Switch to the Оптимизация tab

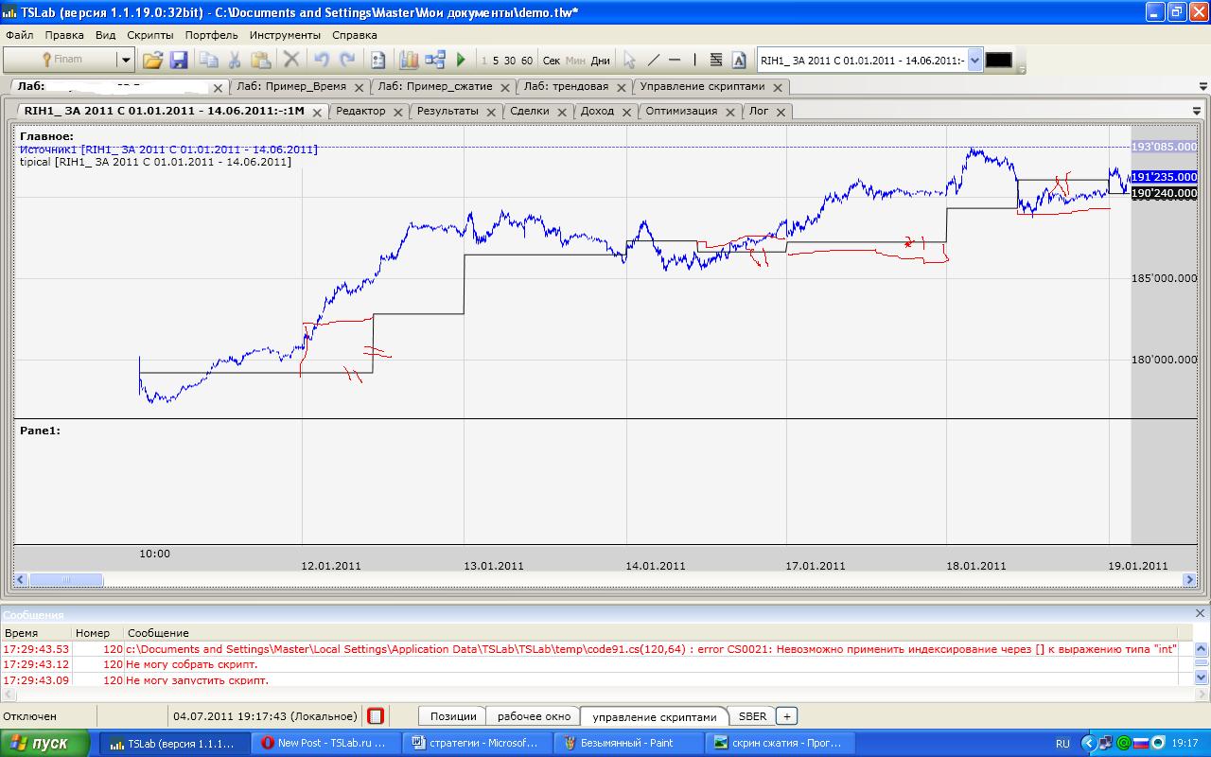point(680,111)
